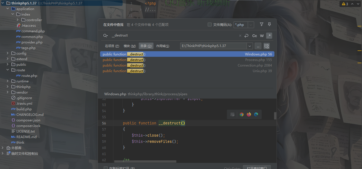Expand the thinkphp folder in tree
This screenshot has width=362, height=169.
(8, 87)
